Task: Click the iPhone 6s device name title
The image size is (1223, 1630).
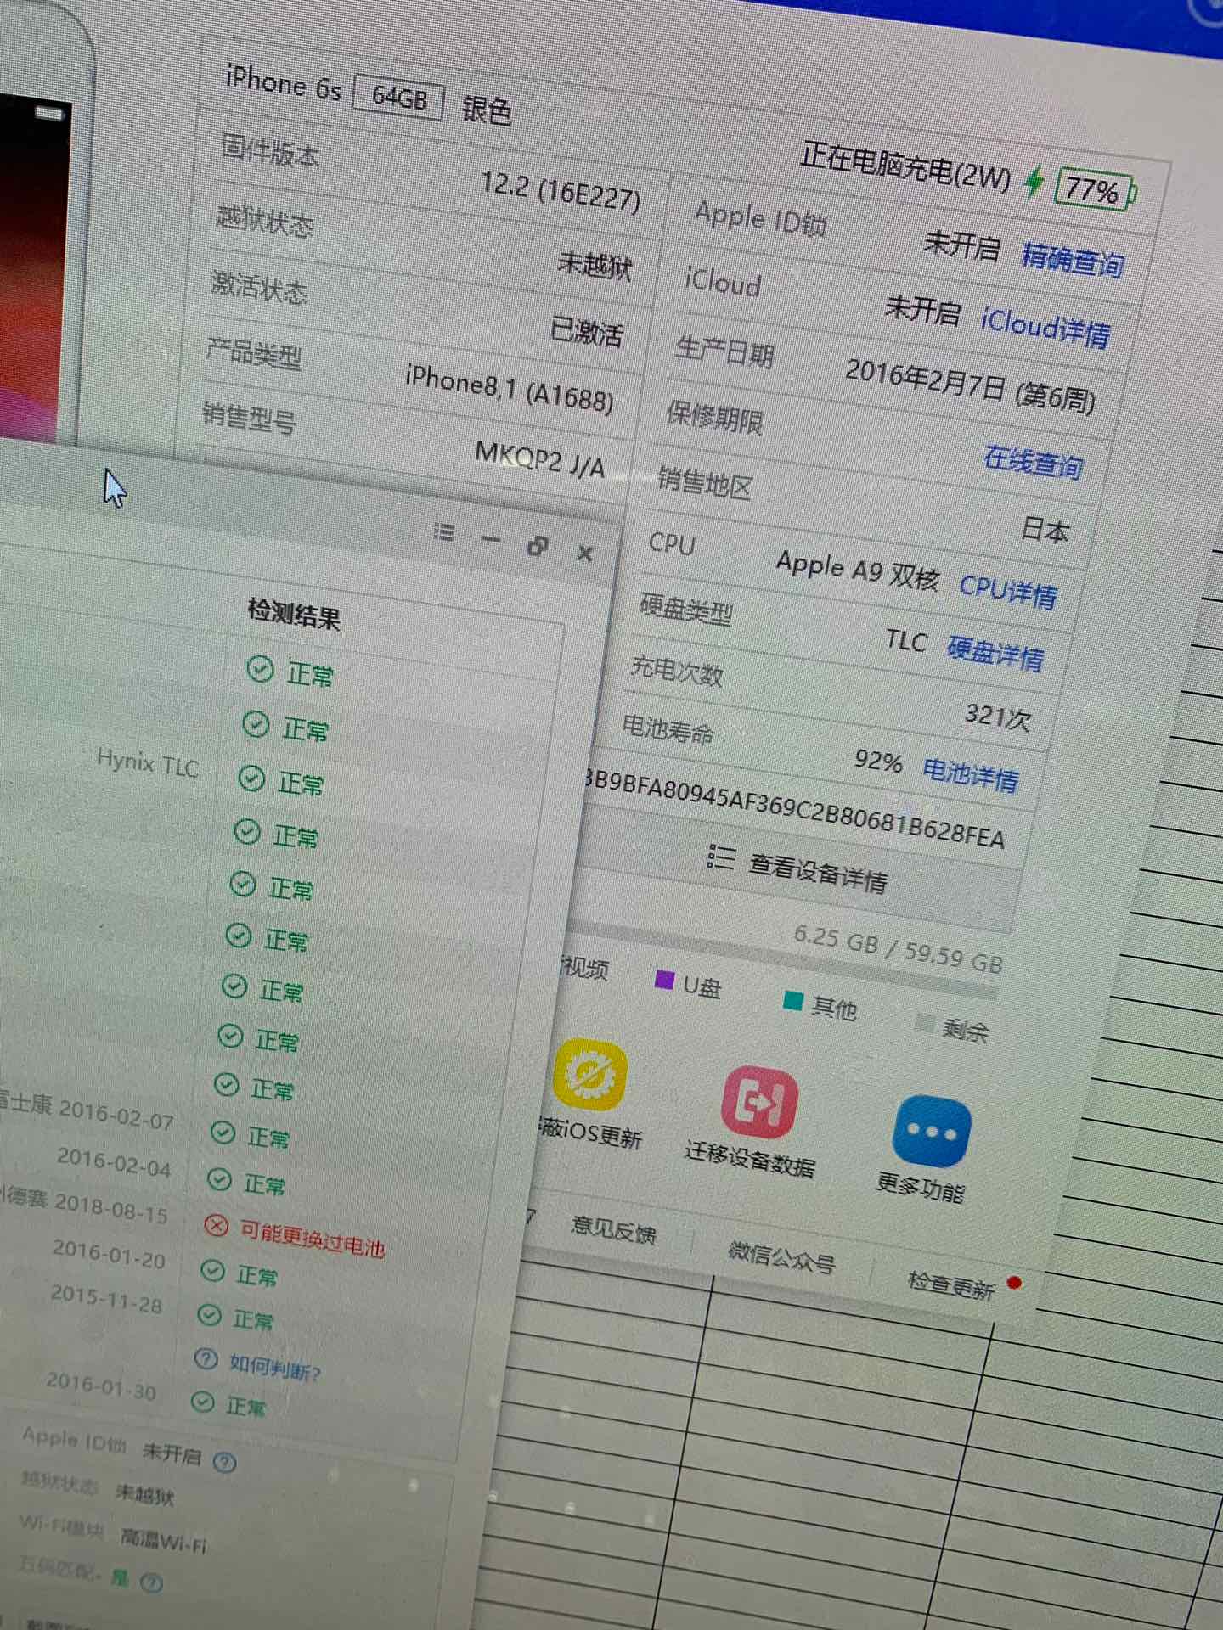Action: coord(284,84)
